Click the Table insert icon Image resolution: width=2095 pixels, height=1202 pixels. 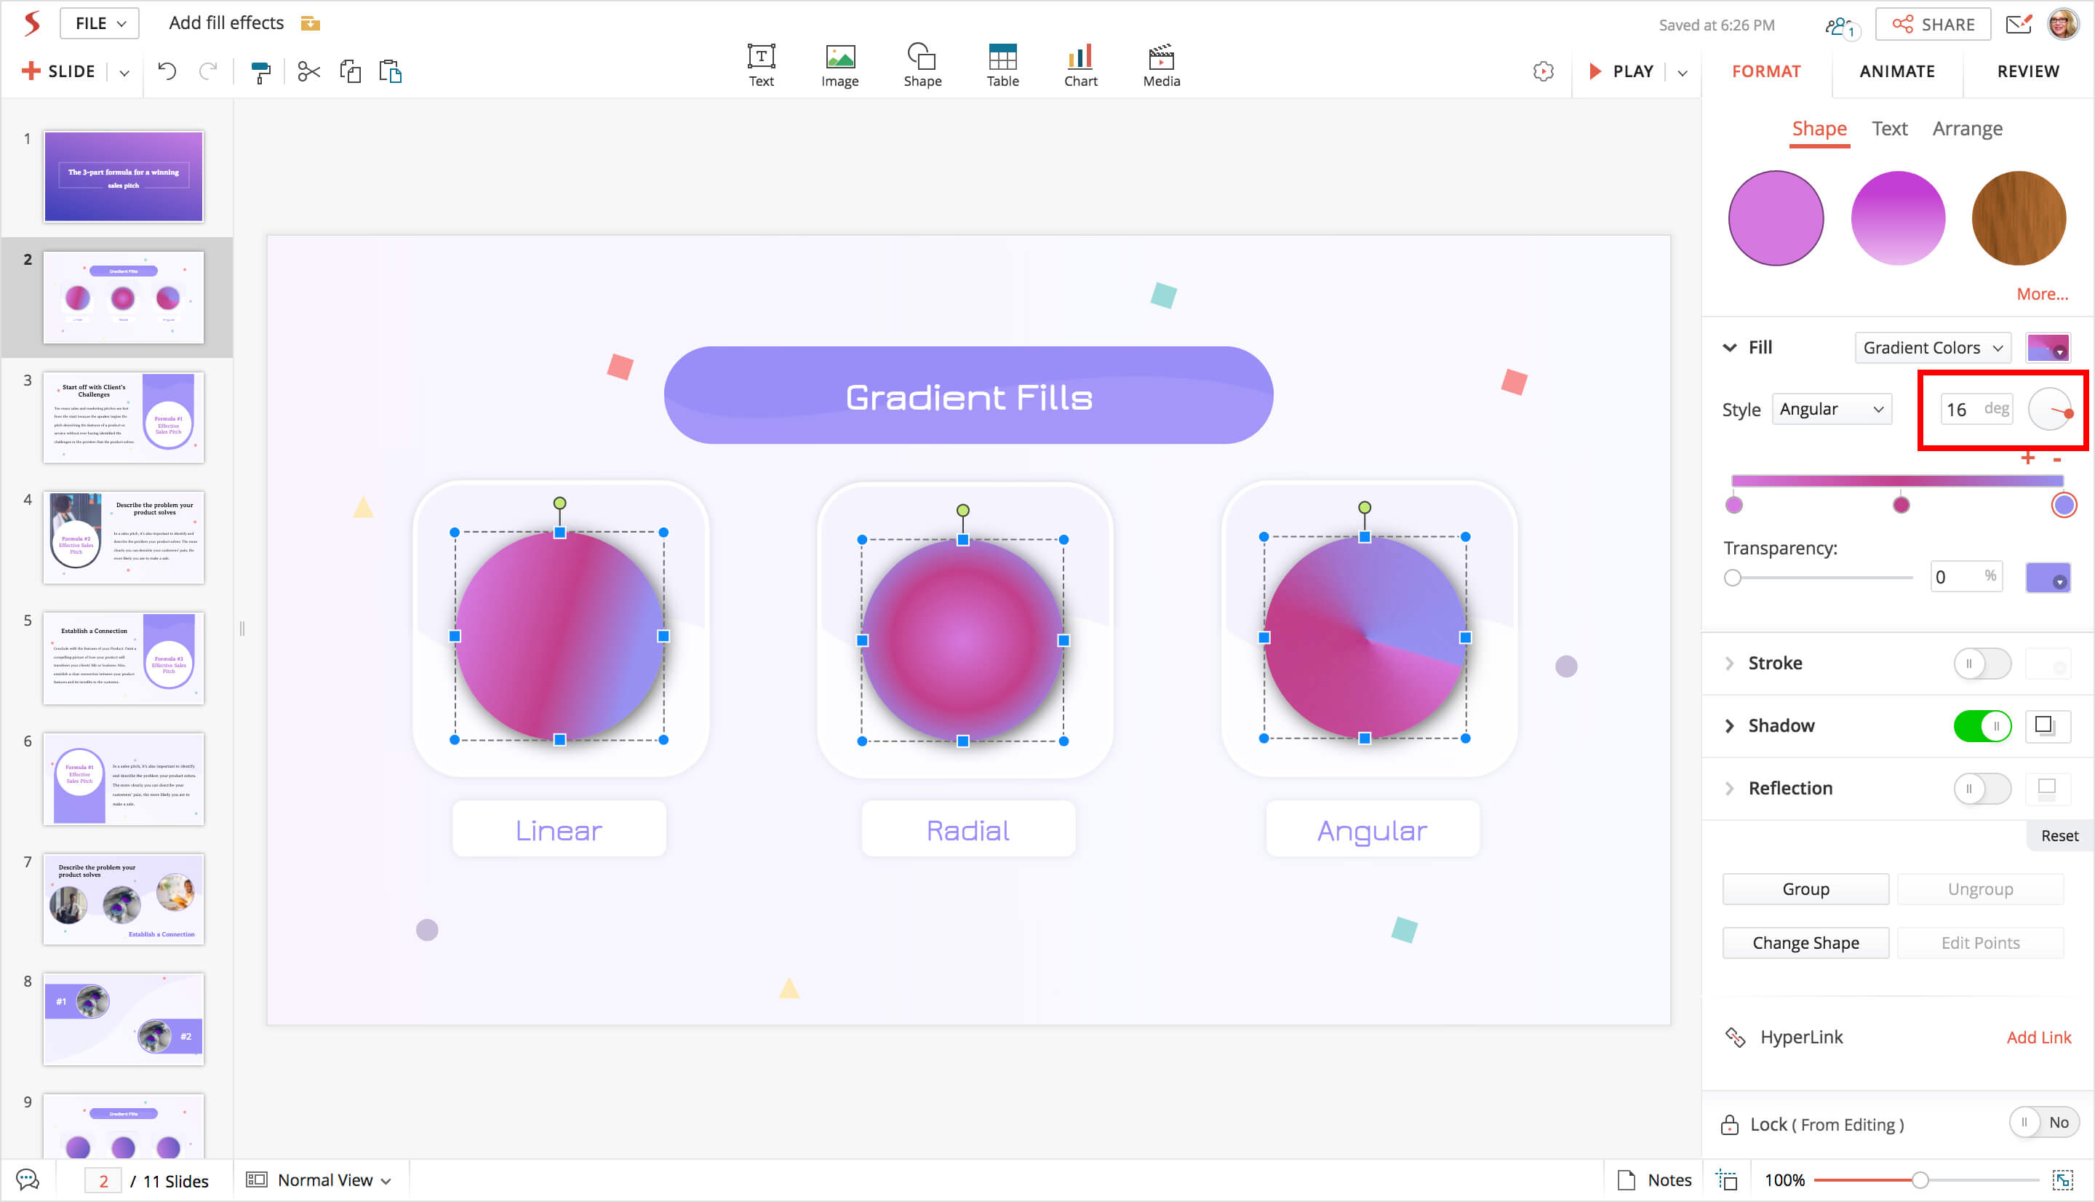tap(1002, 65)
